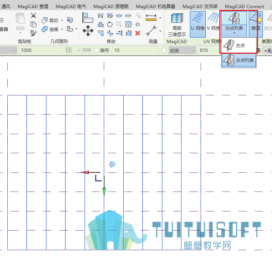This screenshot has width=272, height=256.
Task: Click the grayed Array tool icon
Action: (x=119, y=24)
